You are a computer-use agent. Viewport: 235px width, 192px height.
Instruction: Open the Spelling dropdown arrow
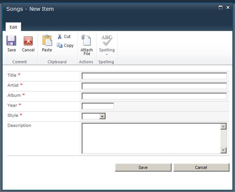click(x=107, y=54)
